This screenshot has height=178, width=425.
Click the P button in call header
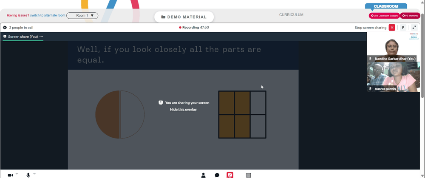(x=403, y=28)
